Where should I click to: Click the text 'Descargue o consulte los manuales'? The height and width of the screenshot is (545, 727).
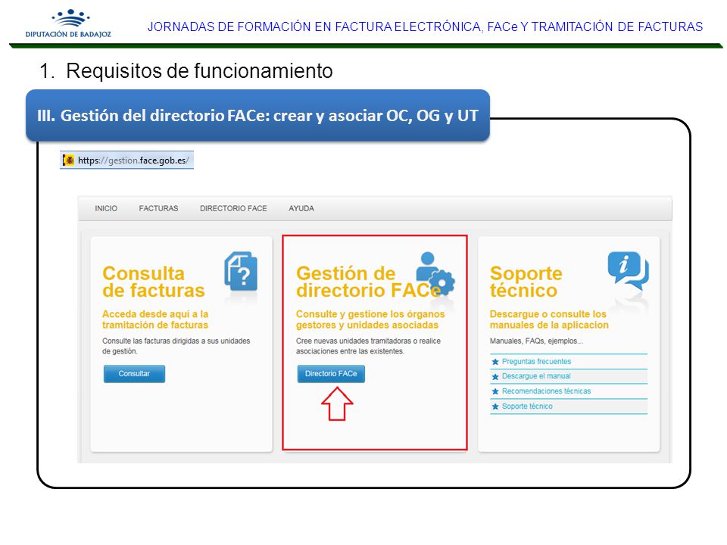click(x=549, y=319)
